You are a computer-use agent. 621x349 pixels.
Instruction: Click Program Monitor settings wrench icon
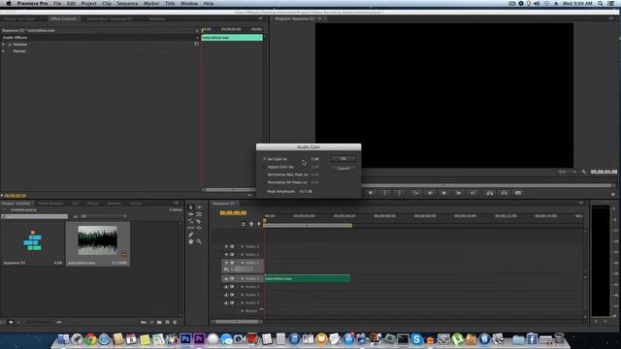[x=584, y=172]
